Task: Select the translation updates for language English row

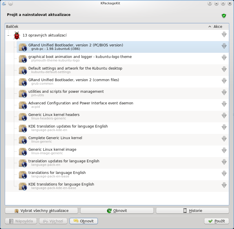Action: 123,163
